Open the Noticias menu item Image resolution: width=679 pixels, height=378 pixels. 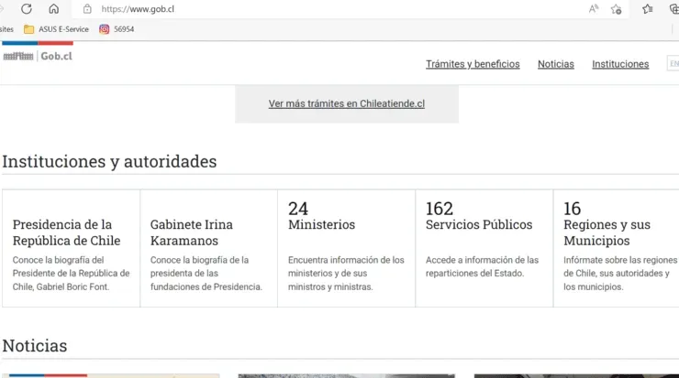(x=555, y=64)
